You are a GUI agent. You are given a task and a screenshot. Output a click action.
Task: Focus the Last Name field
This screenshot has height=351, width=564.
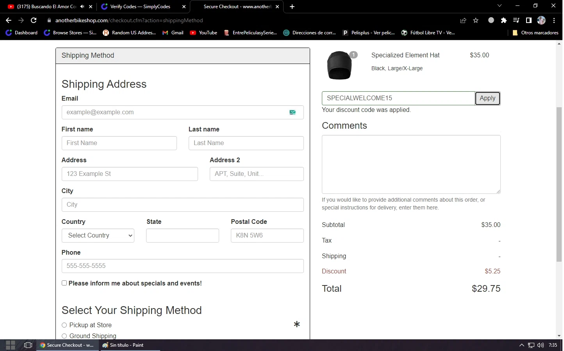point(246,143)
